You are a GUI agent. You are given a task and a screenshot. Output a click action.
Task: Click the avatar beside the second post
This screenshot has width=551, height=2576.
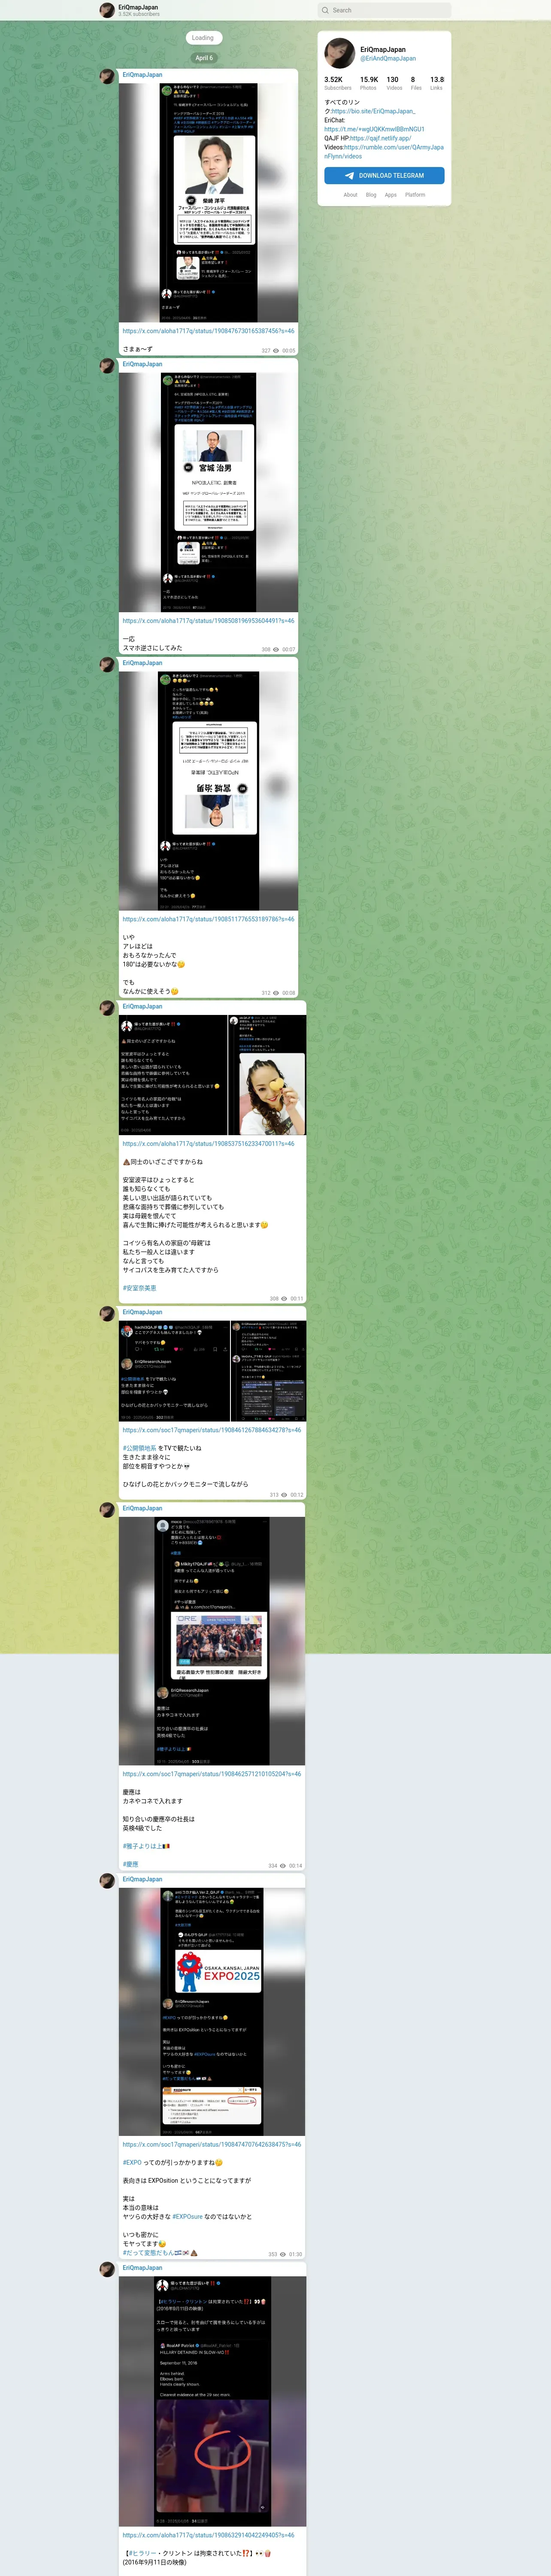click(x=107, y=365)
